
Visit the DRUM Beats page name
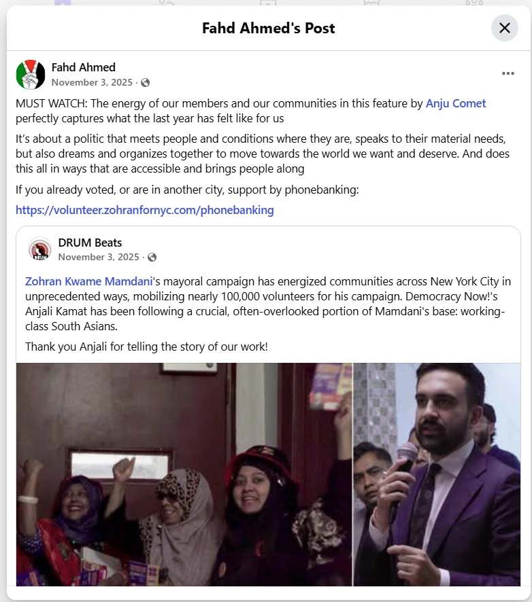[x=90, y=243]
